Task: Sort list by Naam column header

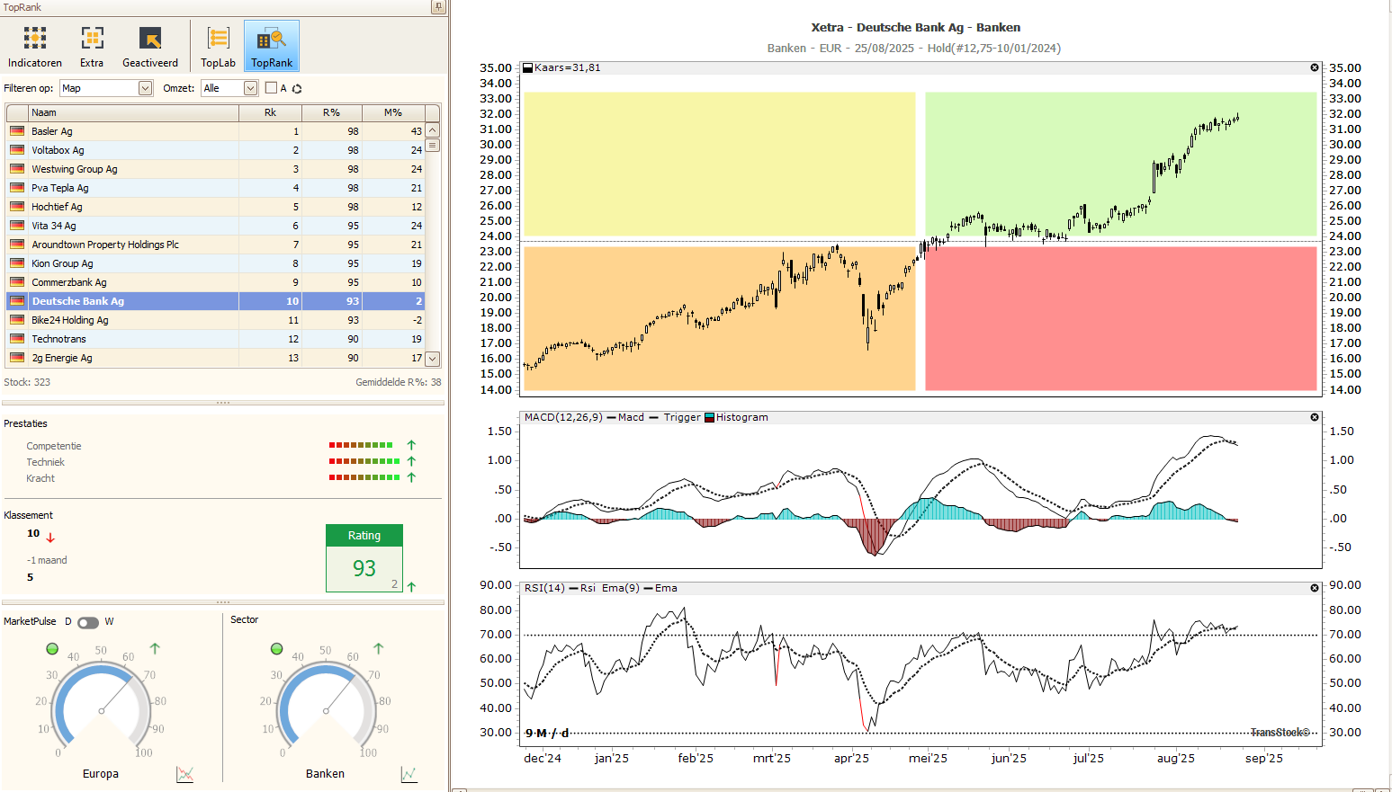Action: coord(135,112)
